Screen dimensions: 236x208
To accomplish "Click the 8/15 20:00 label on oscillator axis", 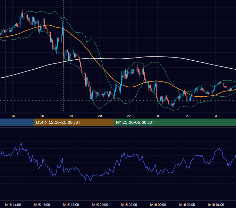I will coord(100,205).
